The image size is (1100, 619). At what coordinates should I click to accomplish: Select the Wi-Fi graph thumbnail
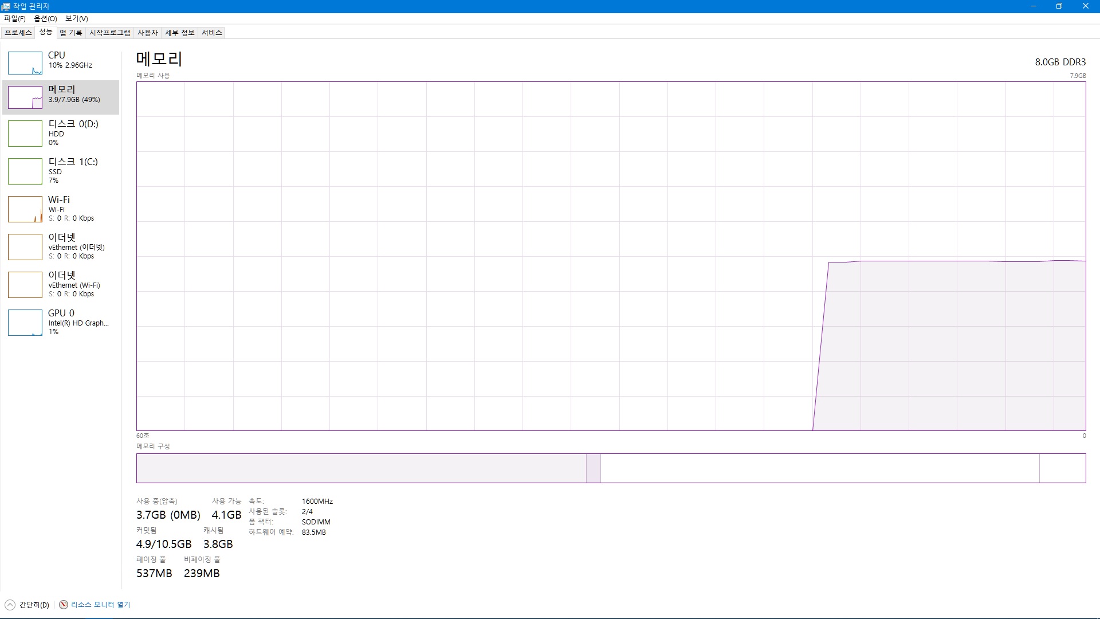(25, 209)
